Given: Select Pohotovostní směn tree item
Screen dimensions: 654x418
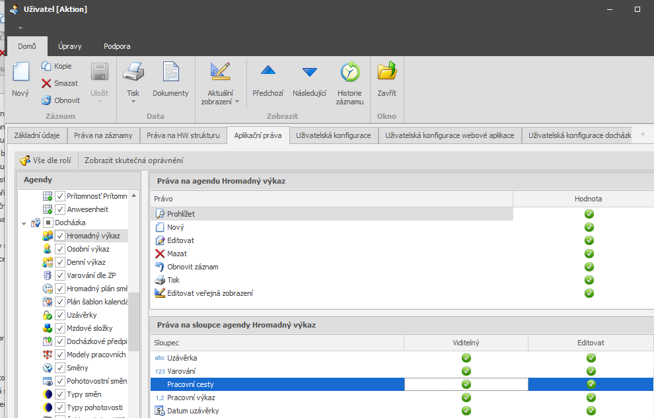Looking at the screenshot, I should (96, 381).
